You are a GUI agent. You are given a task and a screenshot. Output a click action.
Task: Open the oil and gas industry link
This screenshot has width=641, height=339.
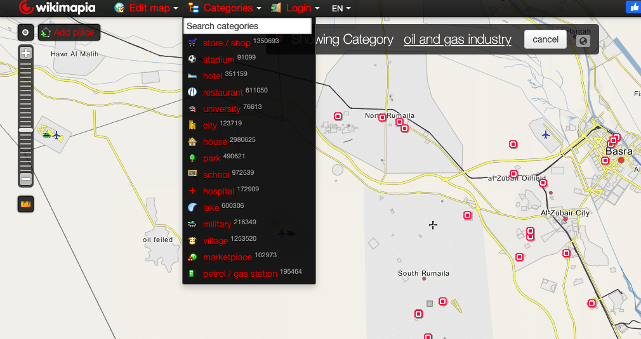click(458, 39)
